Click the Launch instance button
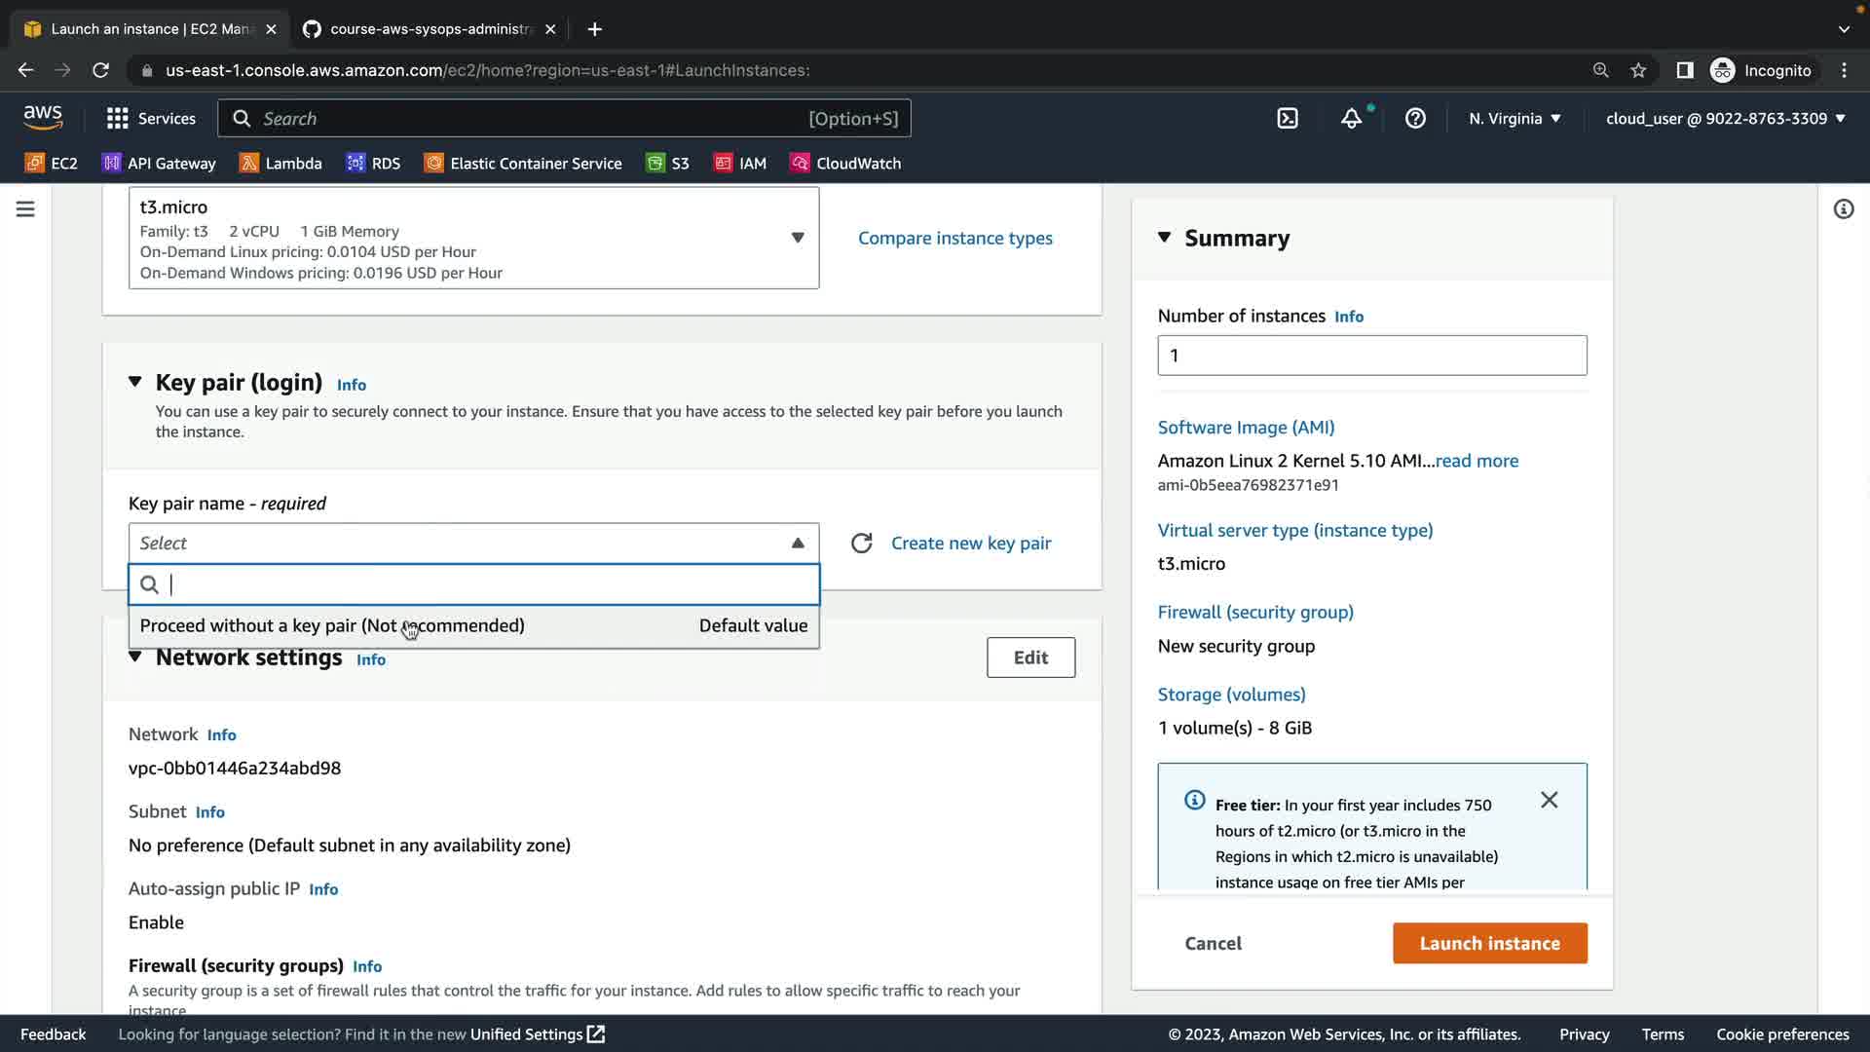The image size is (1870, 1052). click(1489, 943)
